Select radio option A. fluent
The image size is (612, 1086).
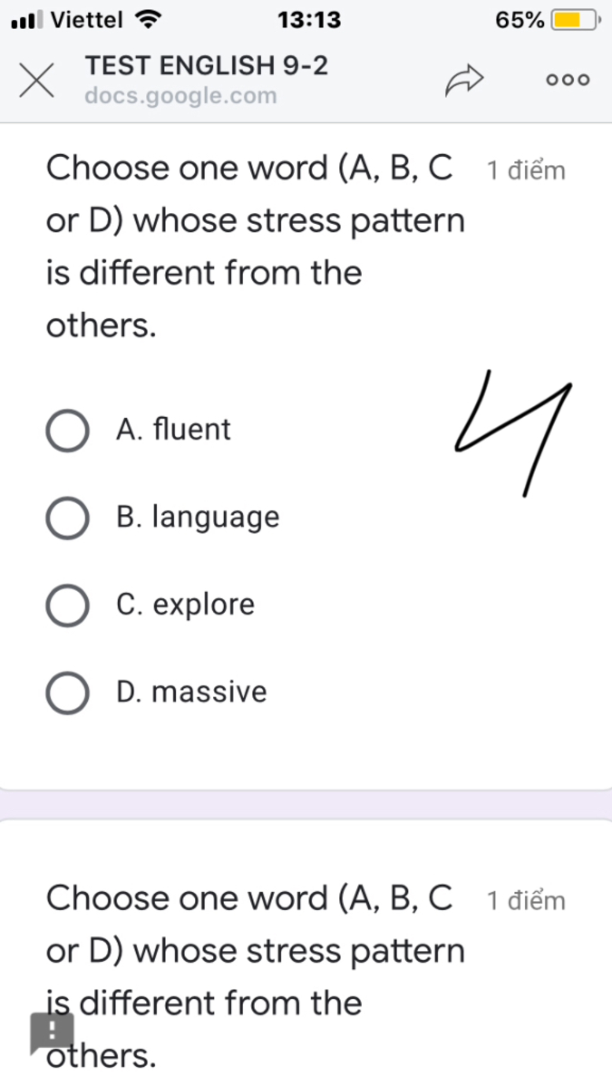tap(68, 430)
